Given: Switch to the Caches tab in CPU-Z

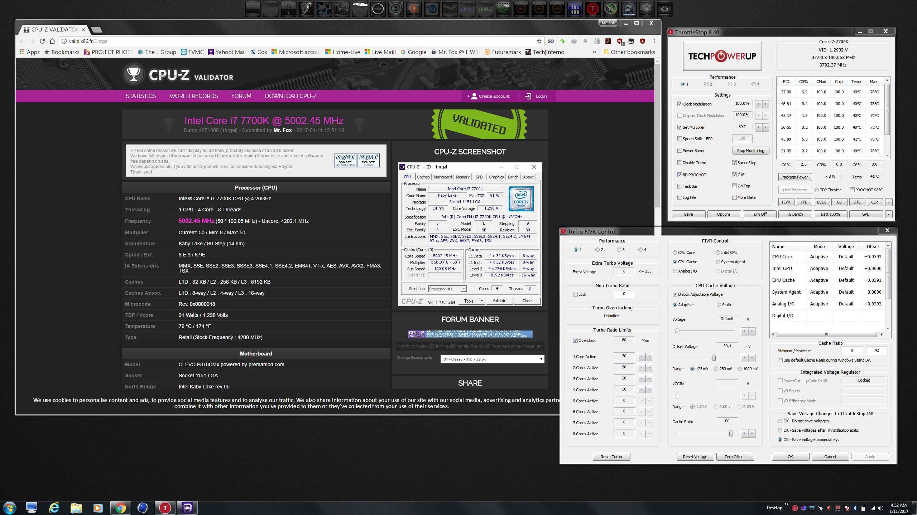Looking at the screenshot, I should [423, 177].
